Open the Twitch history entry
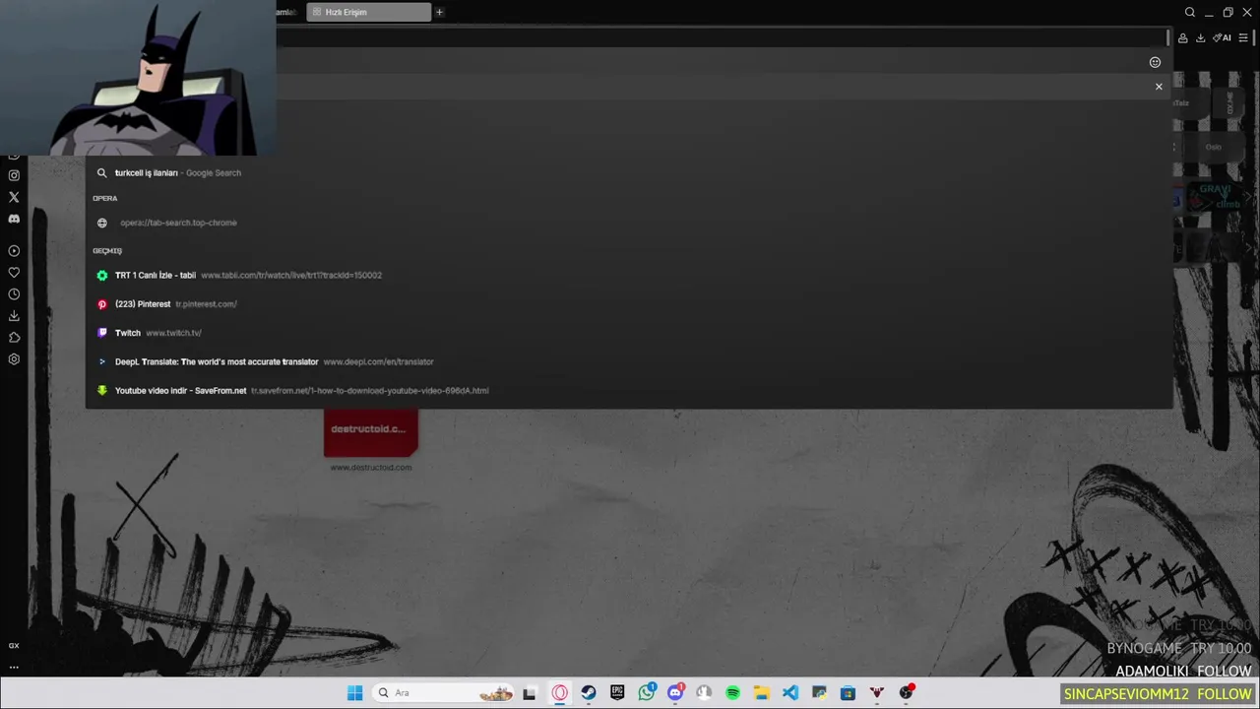This screenshot has height=709, width=1260. [628, 333]
